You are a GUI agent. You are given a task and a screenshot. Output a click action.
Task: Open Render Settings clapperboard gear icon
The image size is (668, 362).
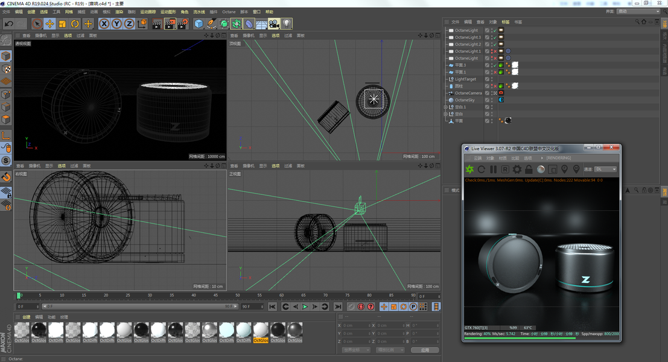(x=183, y=24)
